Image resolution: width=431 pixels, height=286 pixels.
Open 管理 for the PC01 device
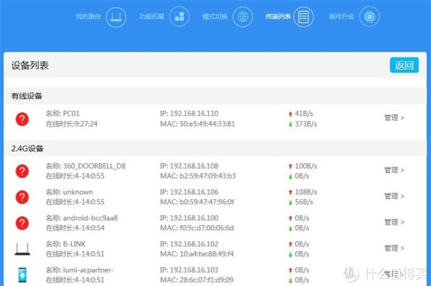pyautogui.click(x=394, y=118)
